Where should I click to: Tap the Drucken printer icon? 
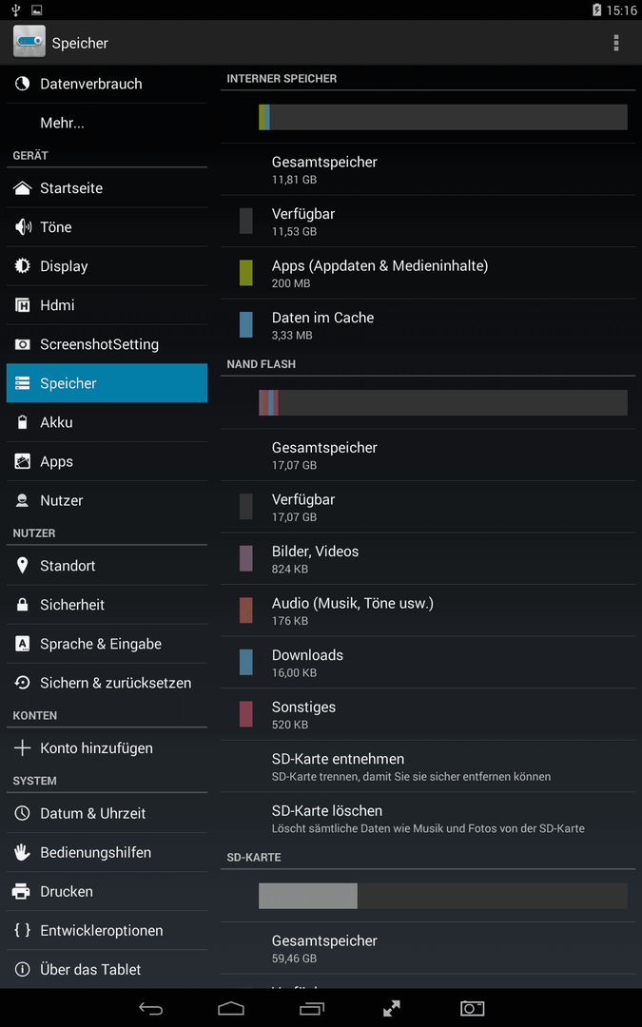pyautogui.click(x=22, y=891)
